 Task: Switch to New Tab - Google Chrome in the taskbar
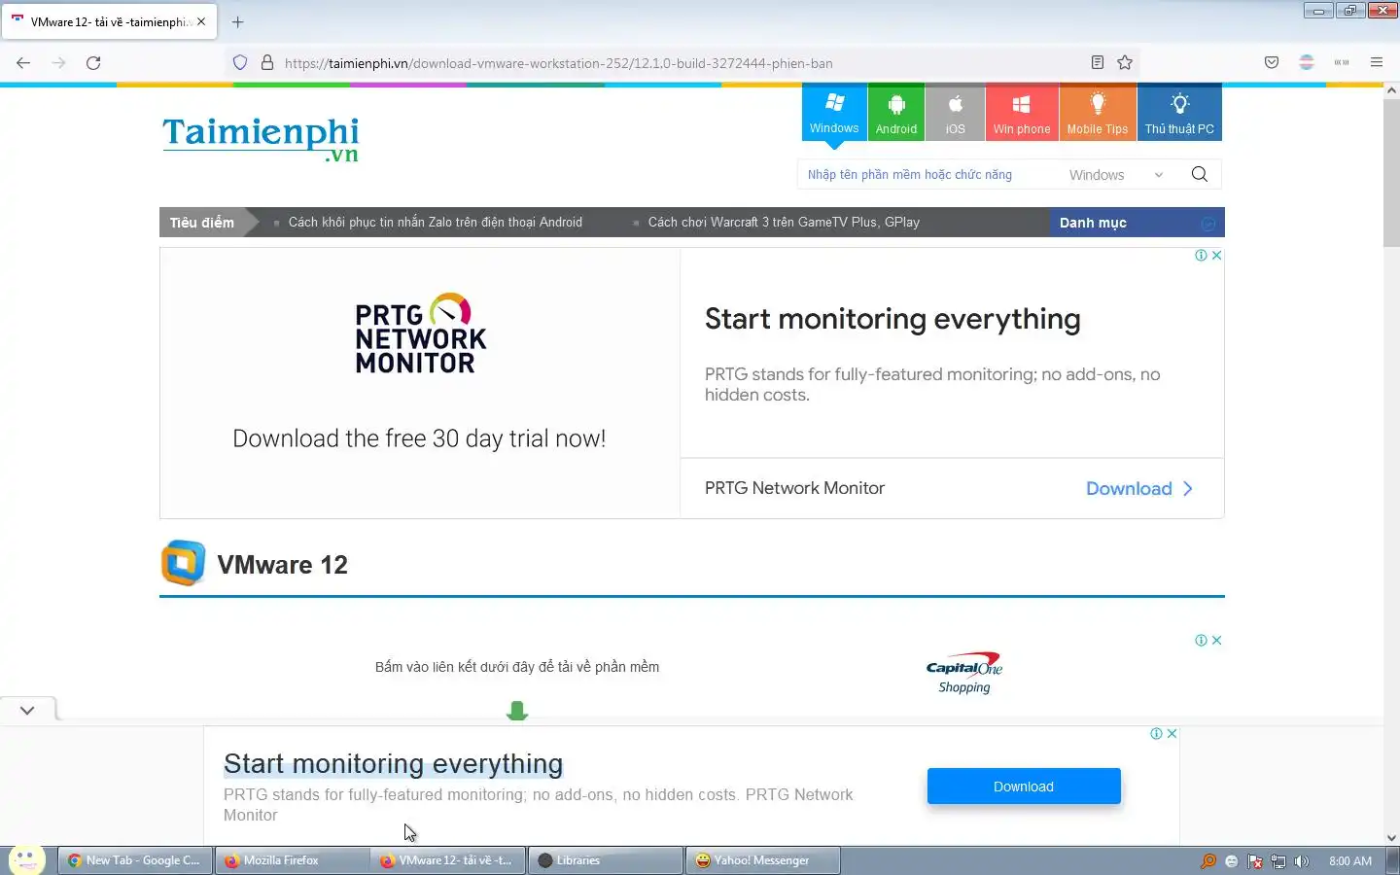click(136, 860)
